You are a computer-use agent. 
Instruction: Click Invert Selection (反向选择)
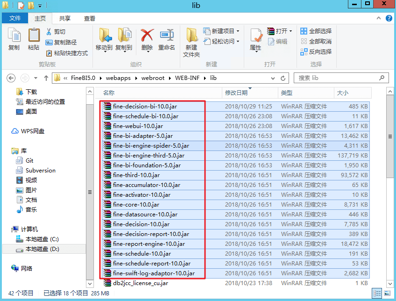316,51
